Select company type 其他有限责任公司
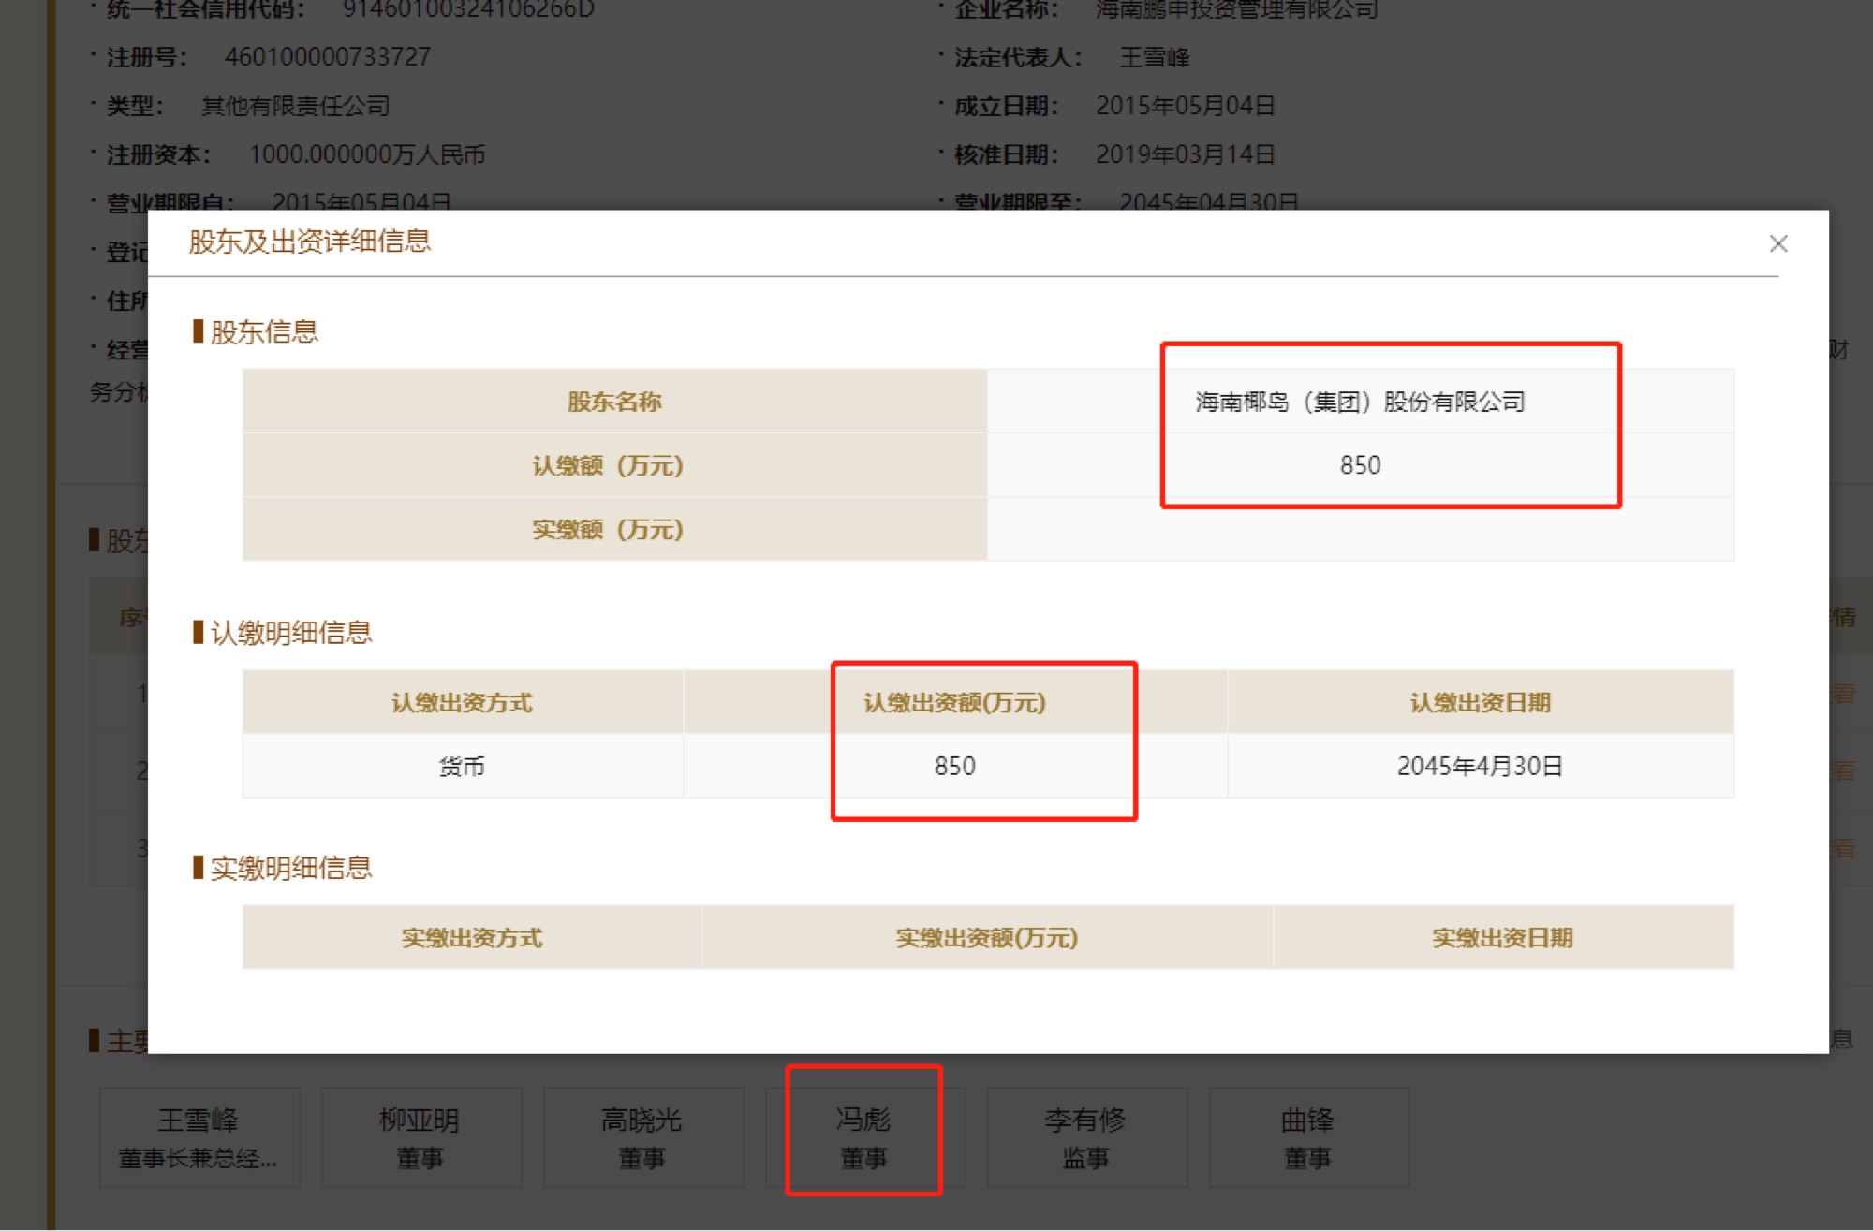The height and width of the screenshot is (1231, 1873). (x=296, y=106)
